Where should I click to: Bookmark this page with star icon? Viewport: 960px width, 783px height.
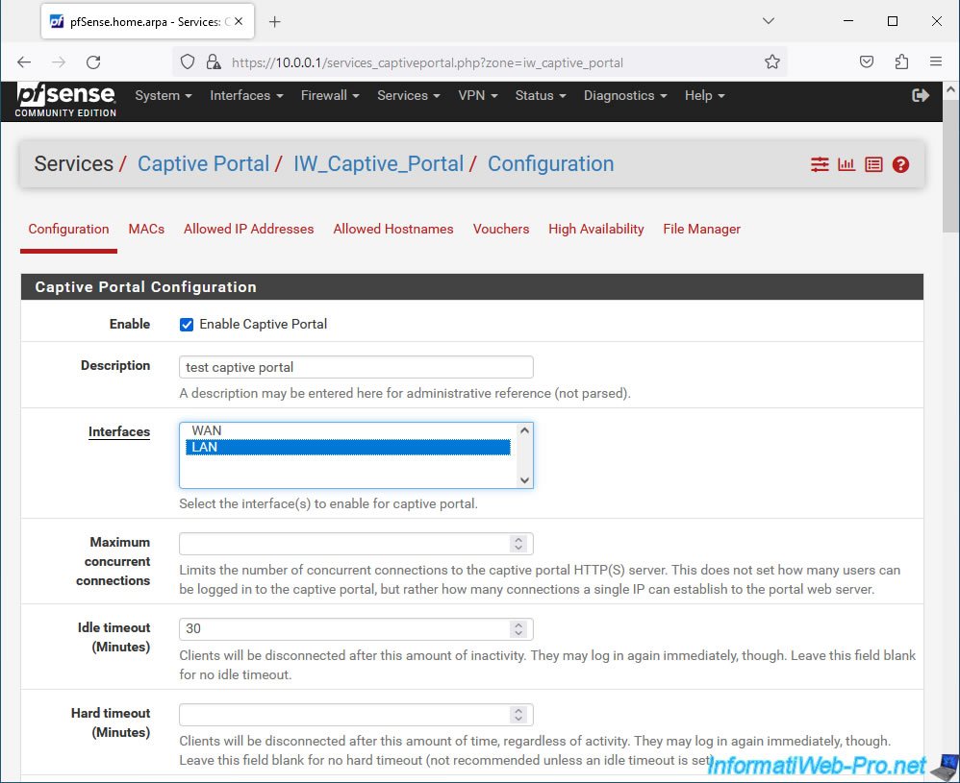(772, 61)
